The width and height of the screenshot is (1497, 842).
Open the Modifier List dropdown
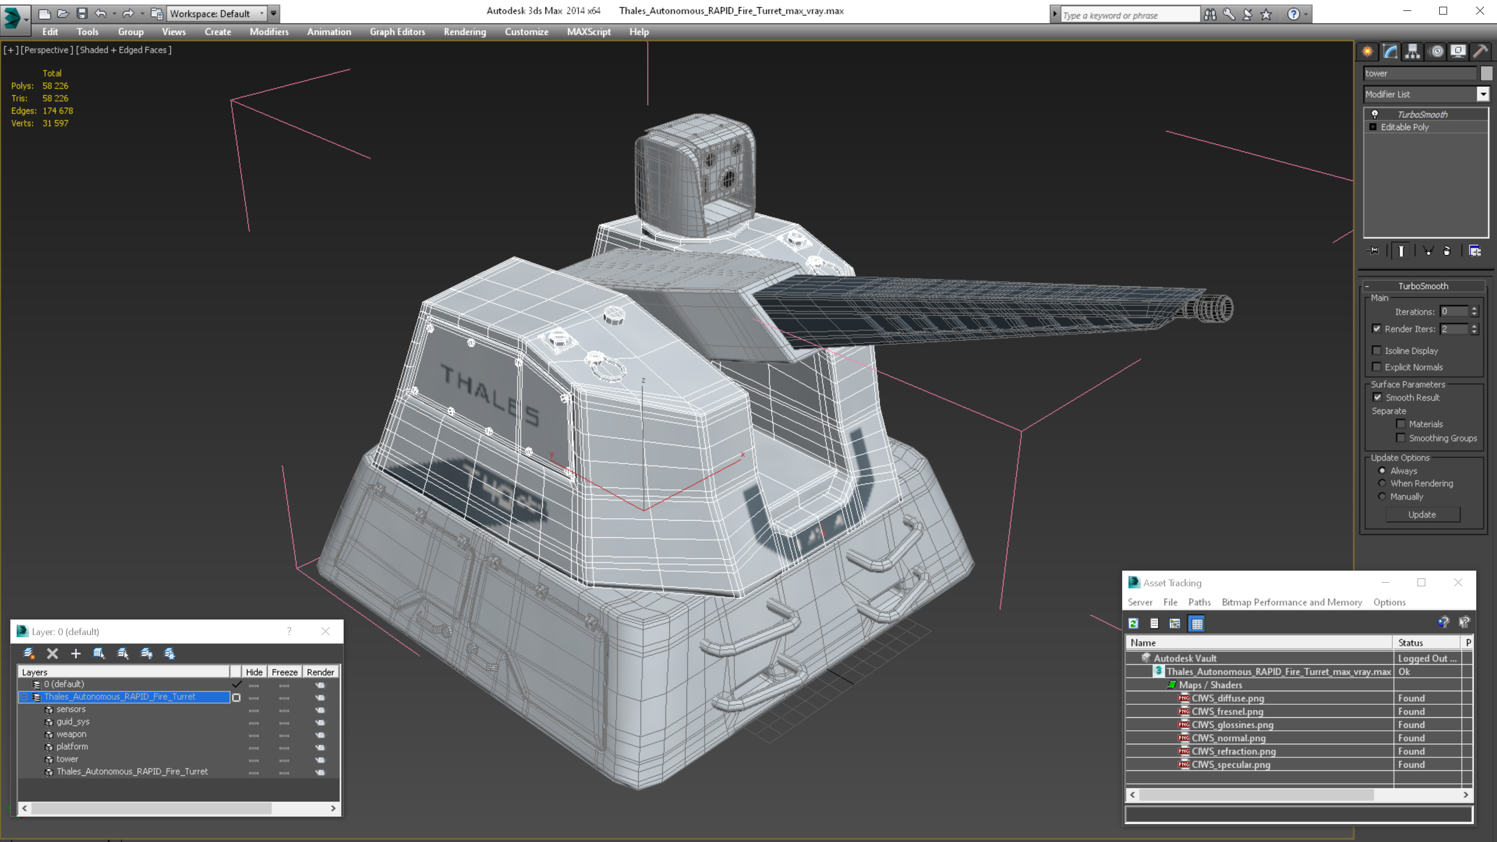(1483, 94)
